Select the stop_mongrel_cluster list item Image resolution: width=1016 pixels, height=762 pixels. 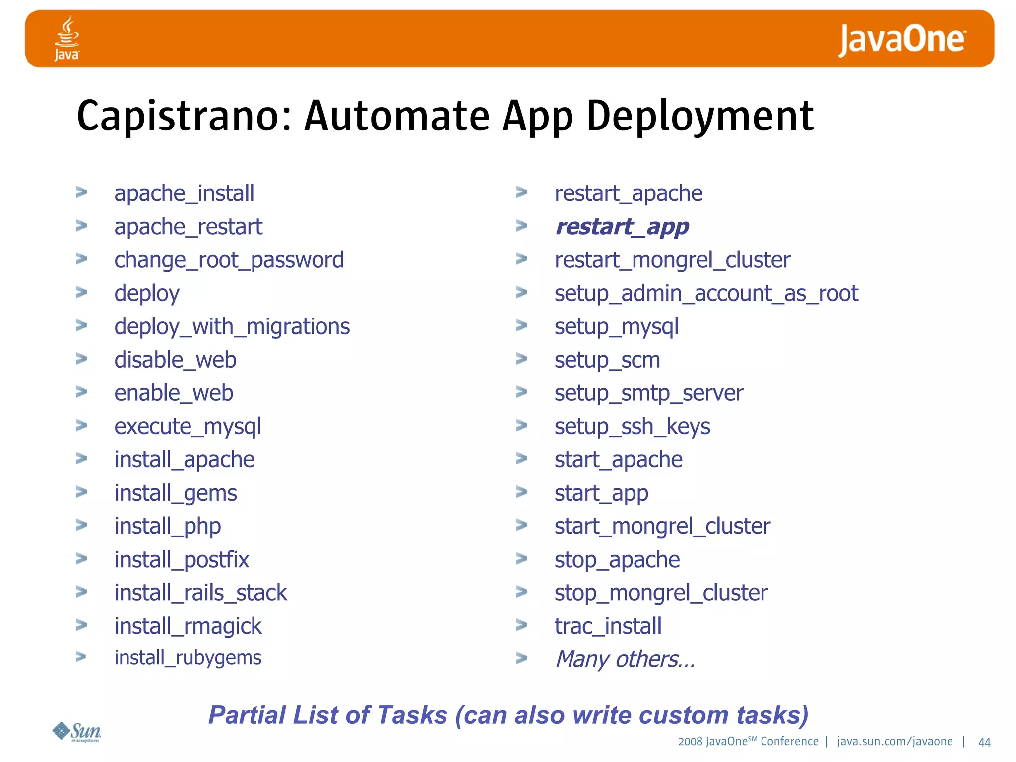coord(661,593)
